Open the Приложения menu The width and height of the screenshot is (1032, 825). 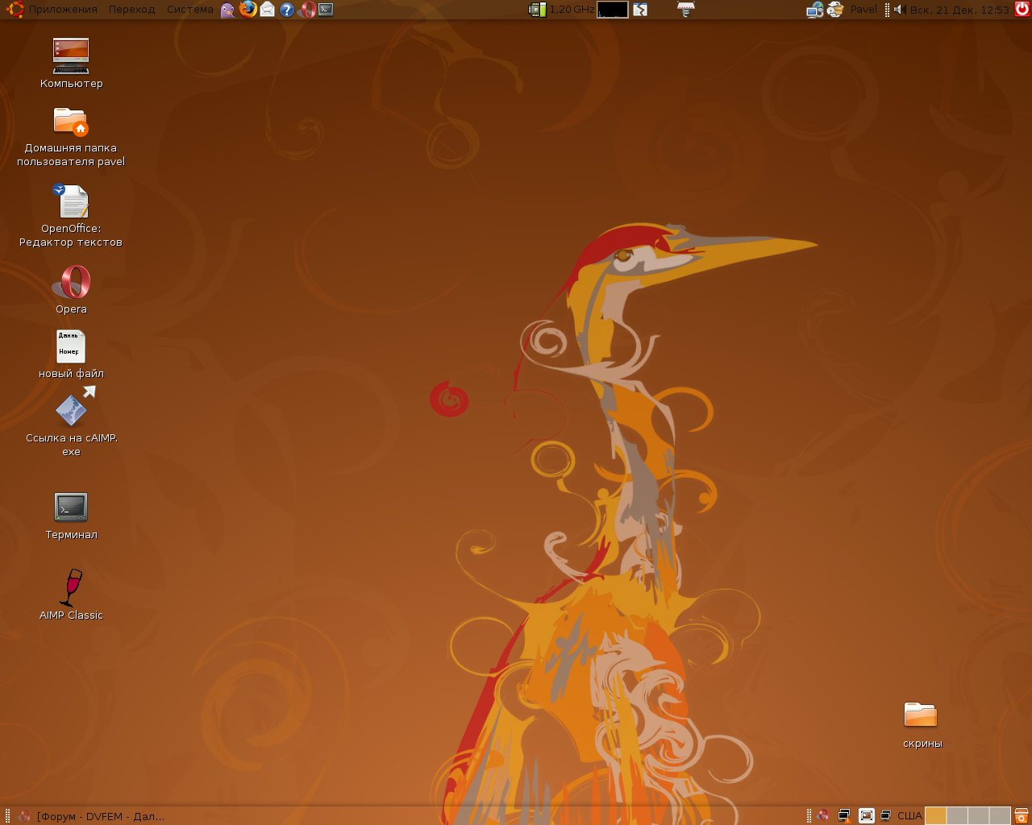click(x=63, y=10)
